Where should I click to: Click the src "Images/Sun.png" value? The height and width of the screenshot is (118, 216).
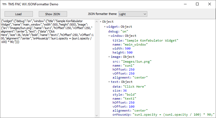pyautogui.click(x=136, y=62)
